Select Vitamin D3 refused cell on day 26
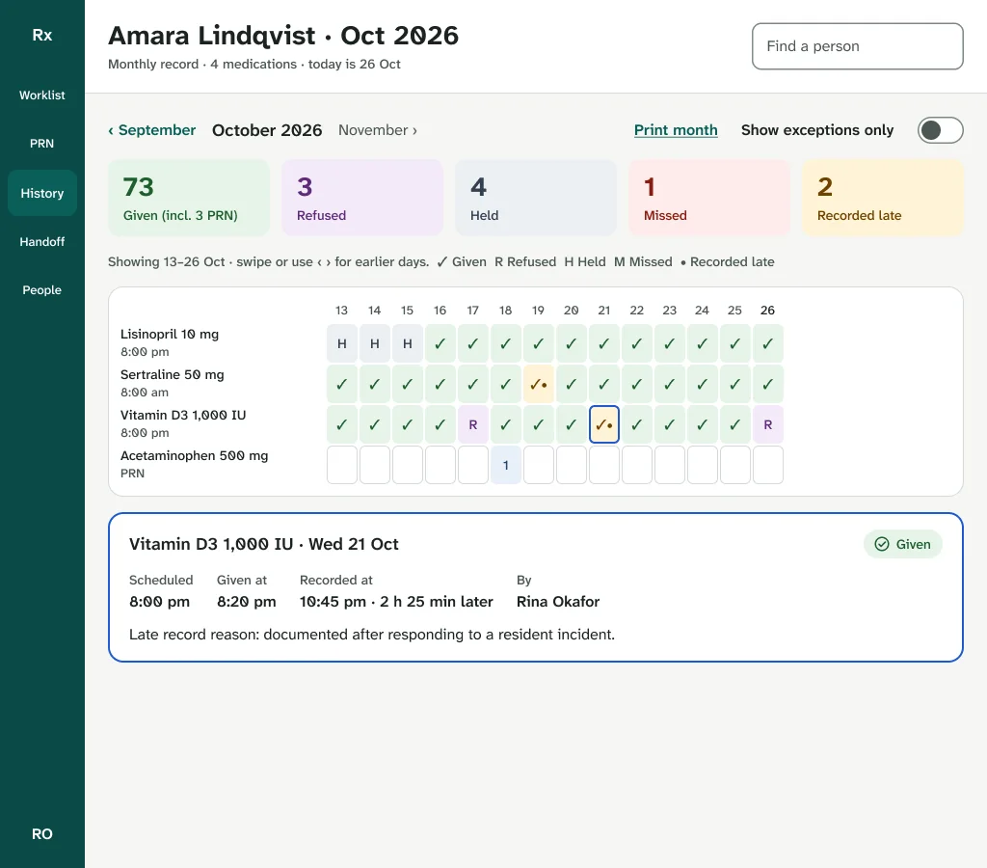 pyautogui.click(x=768, y=424)
